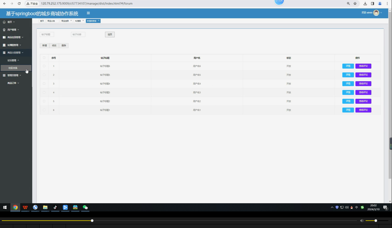Go back with browser back arrow
This screenshot has width=392, height=228.
pos(4,4)
